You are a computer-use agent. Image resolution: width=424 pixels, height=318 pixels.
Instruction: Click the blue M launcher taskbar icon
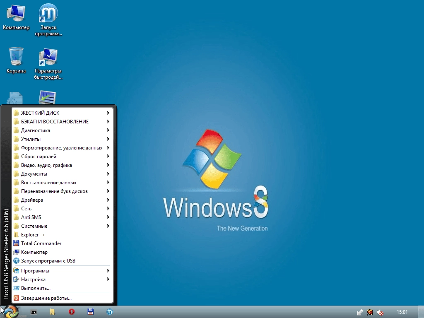click(109, 312)
